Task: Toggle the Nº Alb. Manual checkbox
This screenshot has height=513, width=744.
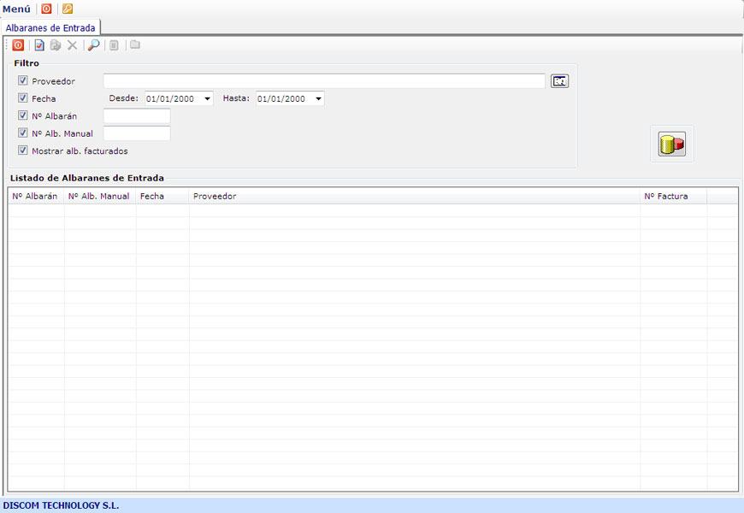Action: (x=23, y=133)
